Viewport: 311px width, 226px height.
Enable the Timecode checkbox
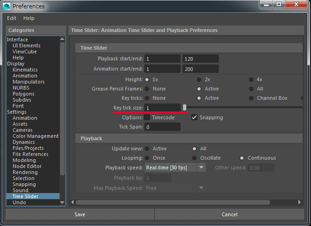tap(147, 117)
